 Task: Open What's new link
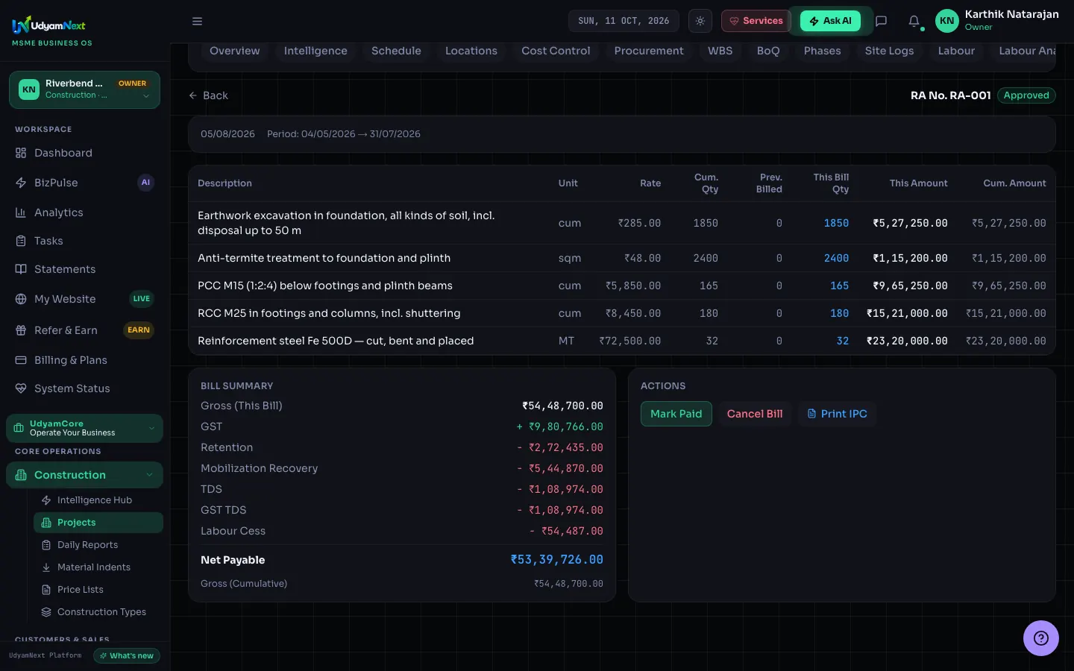coord(127,656)
